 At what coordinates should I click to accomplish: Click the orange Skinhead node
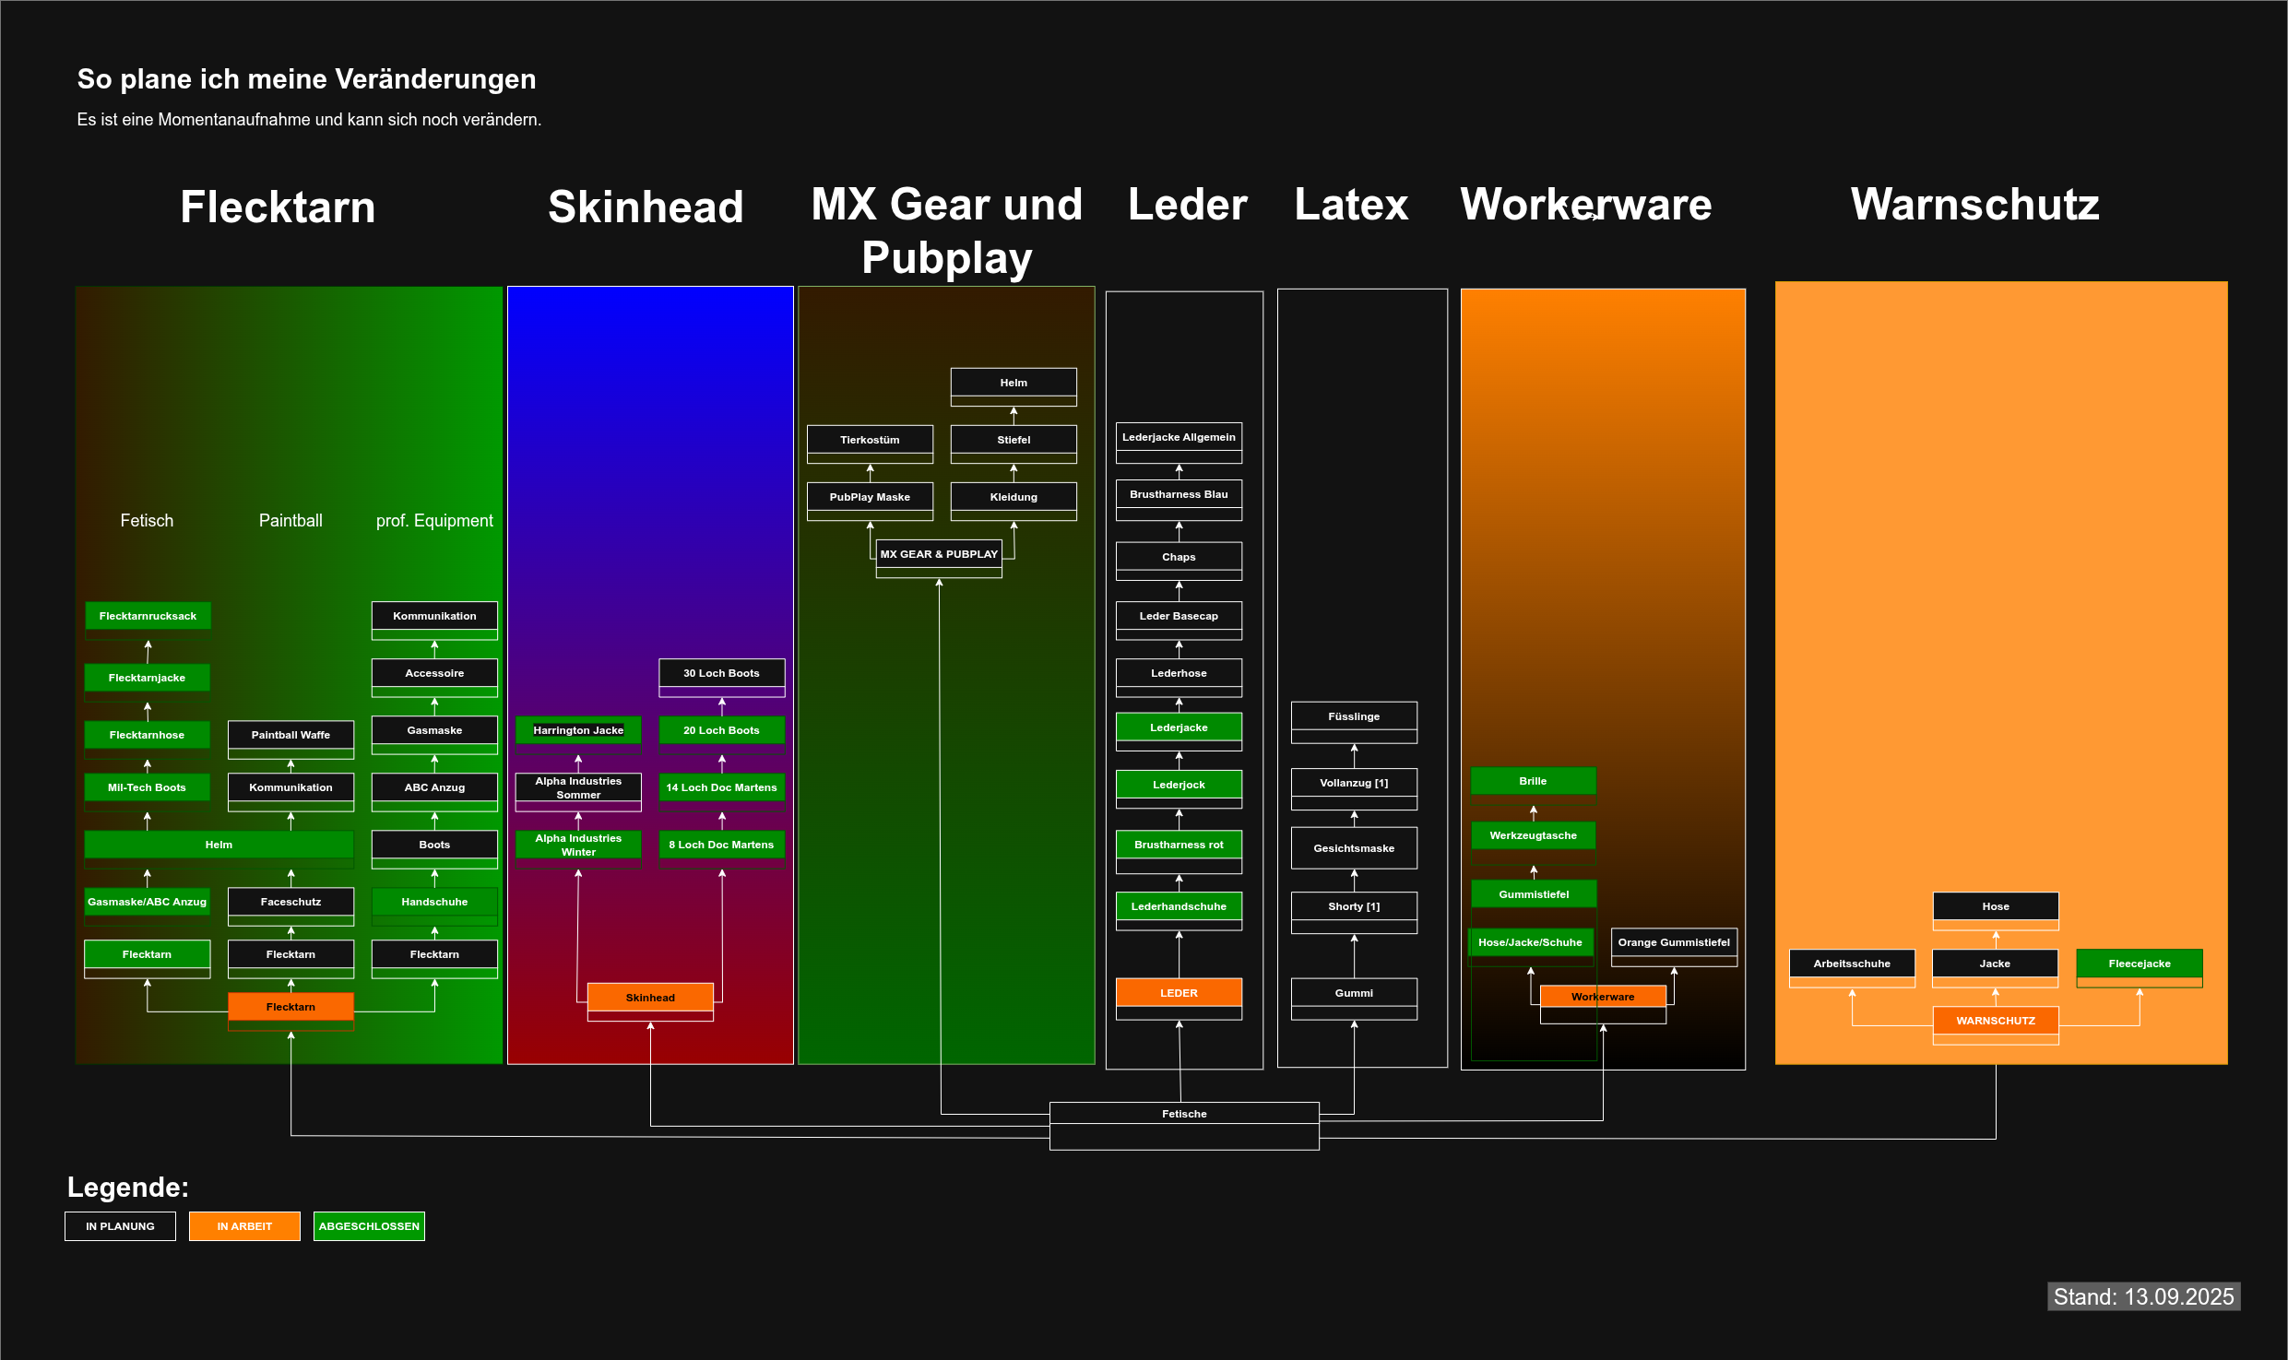[650, 998]
